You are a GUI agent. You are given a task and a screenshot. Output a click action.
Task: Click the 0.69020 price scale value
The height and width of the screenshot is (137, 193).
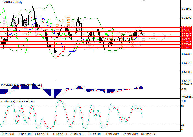187,63
